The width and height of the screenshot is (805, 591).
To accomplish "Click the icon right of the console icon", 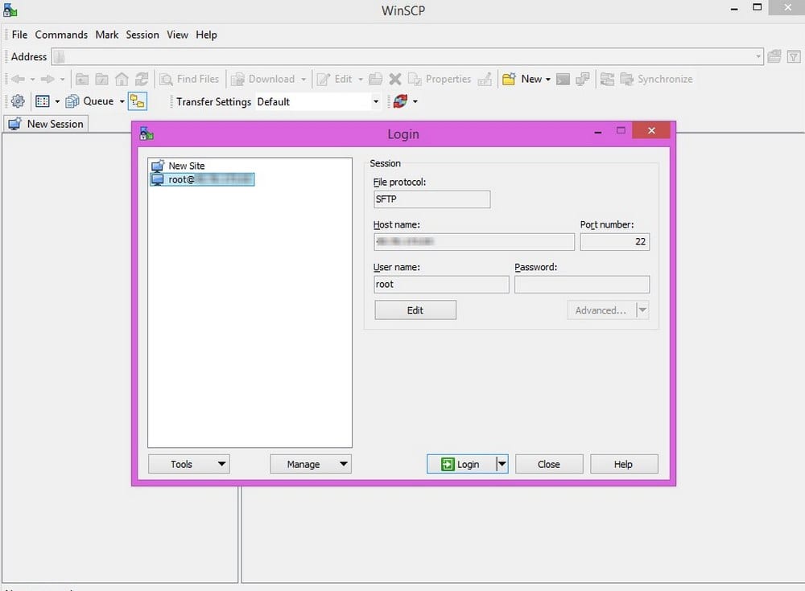I will pos(583,79).
